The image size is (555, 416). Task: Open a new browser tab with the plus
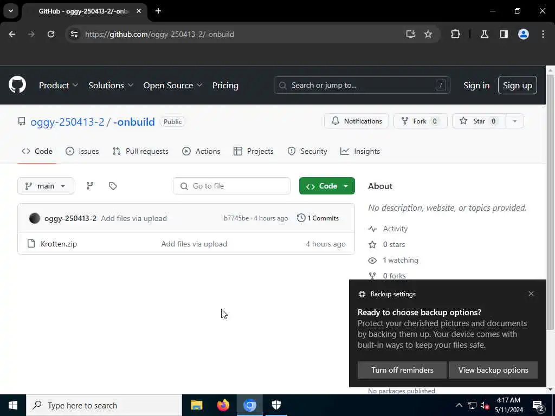tap(158, 11)
